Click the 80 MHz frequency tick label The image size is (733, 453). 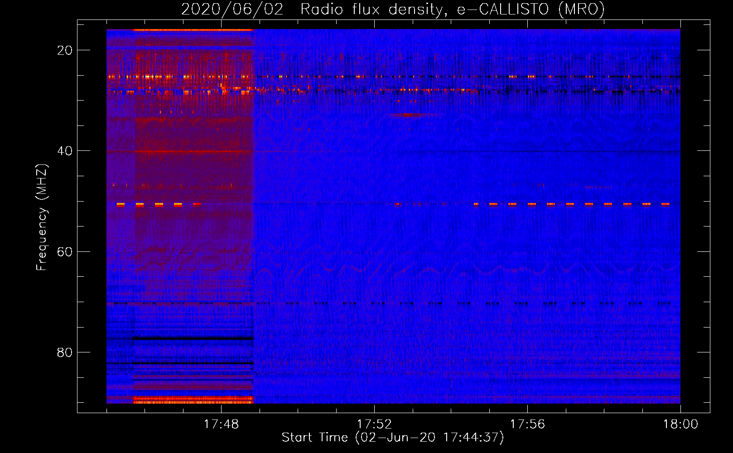(x=65, y=352)
